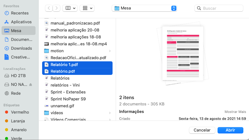This screenshot has height=140, width=249.
Task: Click Mostrar Mais in Informações
Action: [235, 112]
